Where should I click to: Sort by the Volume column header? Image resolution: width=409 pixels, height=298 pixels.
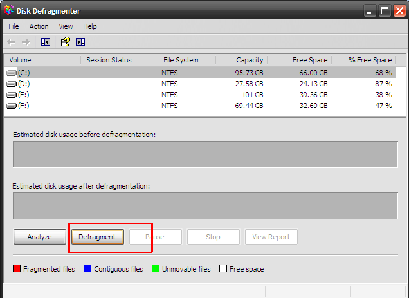coord(42,60)
